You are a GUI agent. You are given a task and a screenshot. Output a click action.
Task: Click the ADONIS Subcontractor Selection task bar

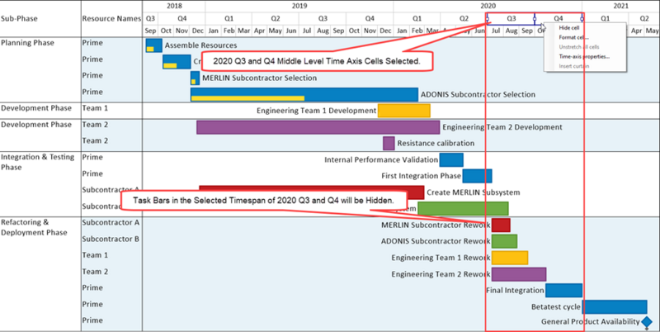coord(304,94)
